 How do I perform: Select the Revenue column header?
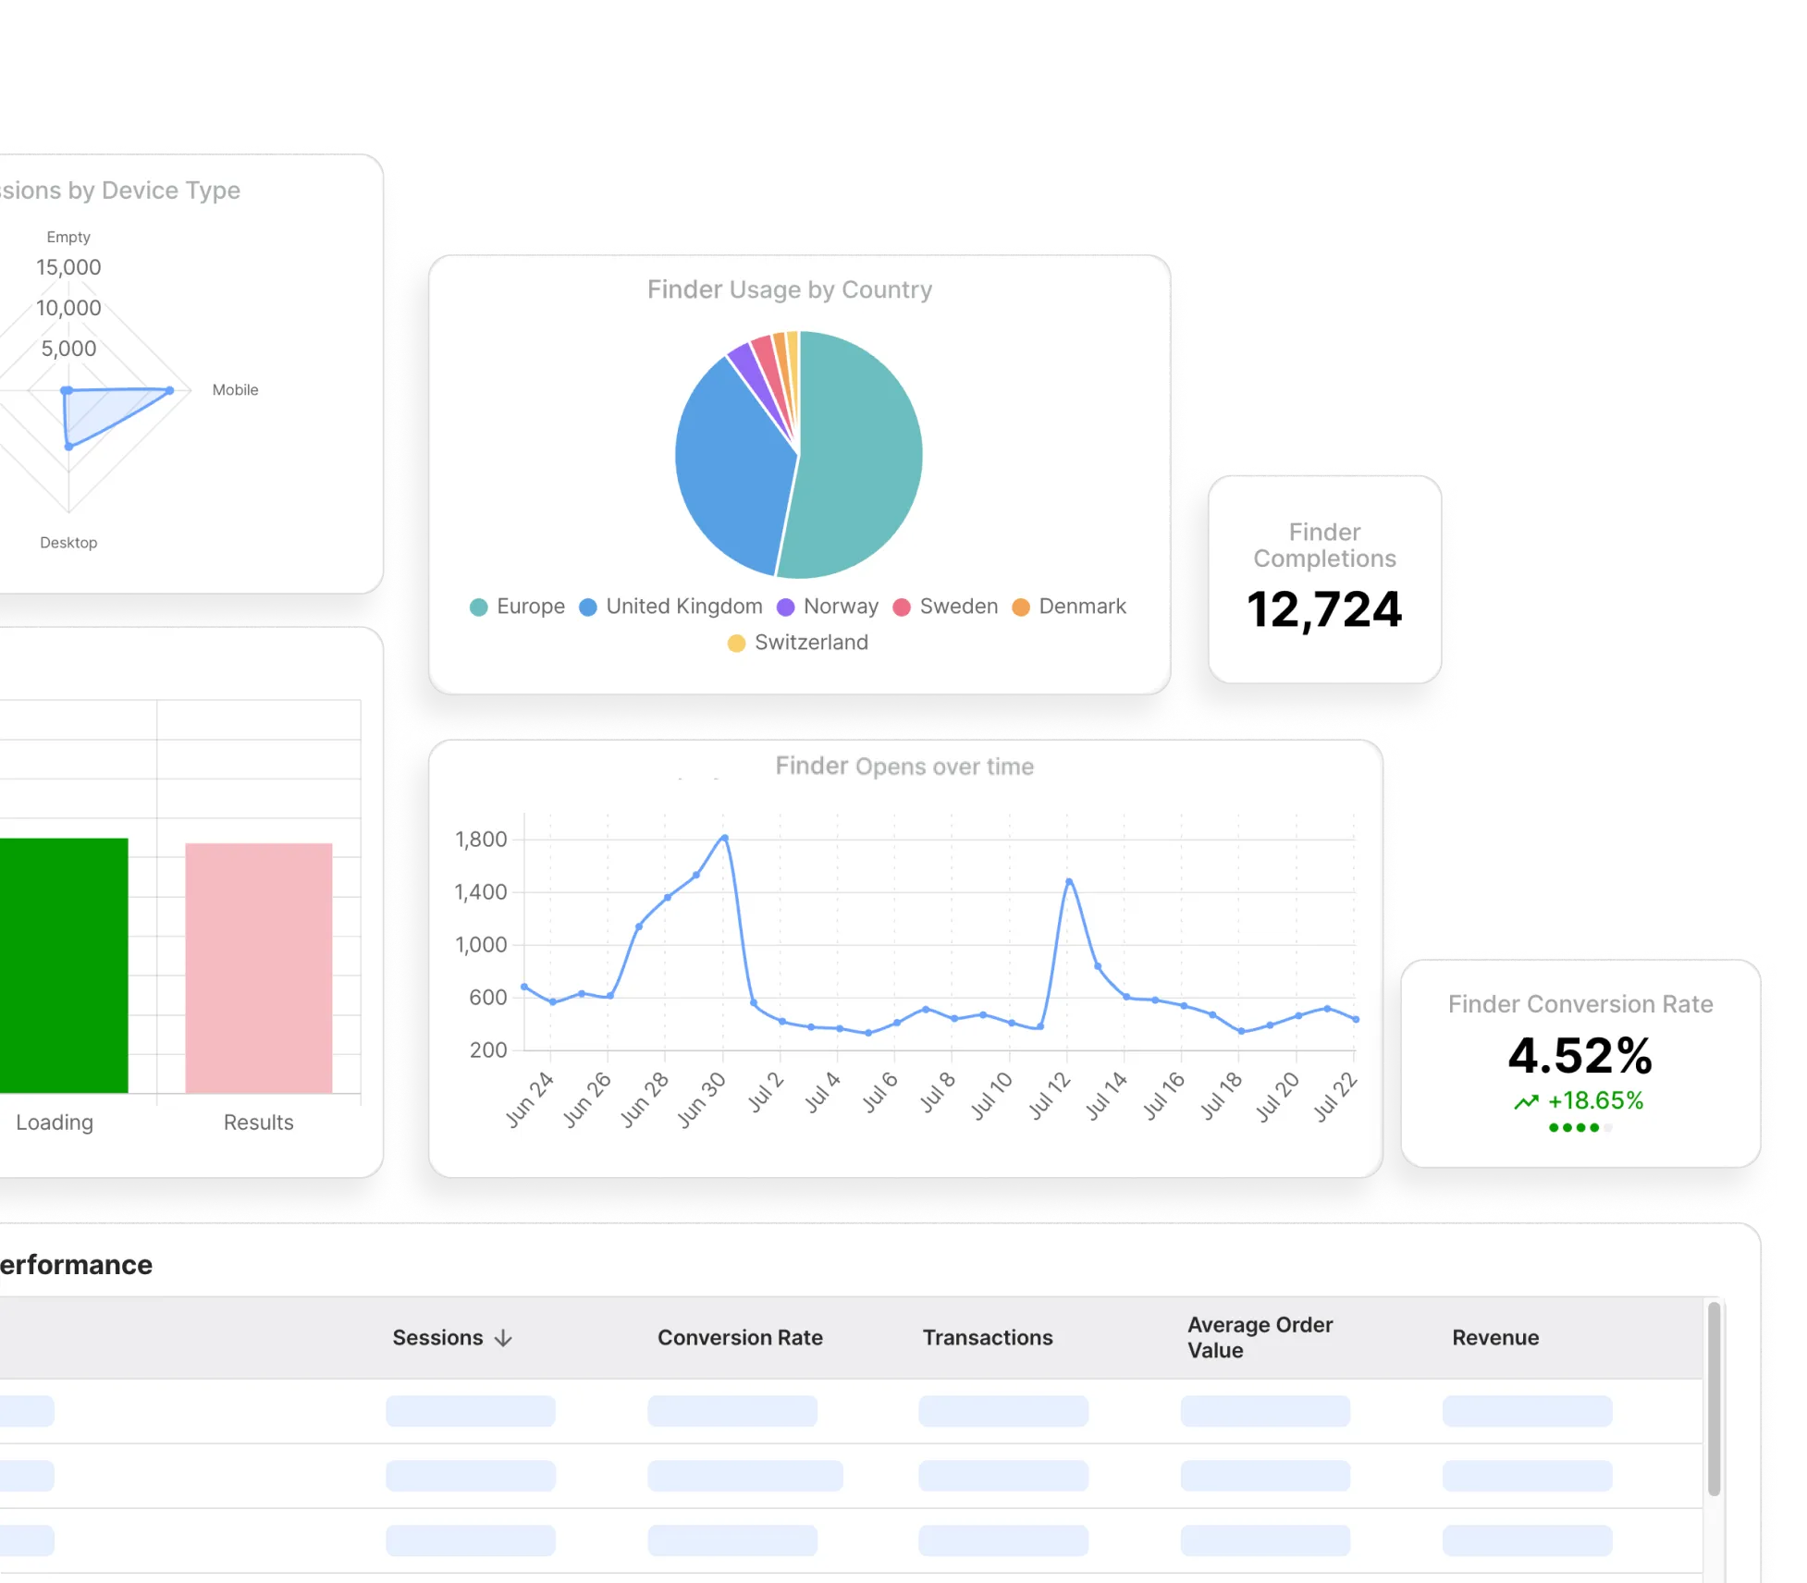pos(1494,1338)
